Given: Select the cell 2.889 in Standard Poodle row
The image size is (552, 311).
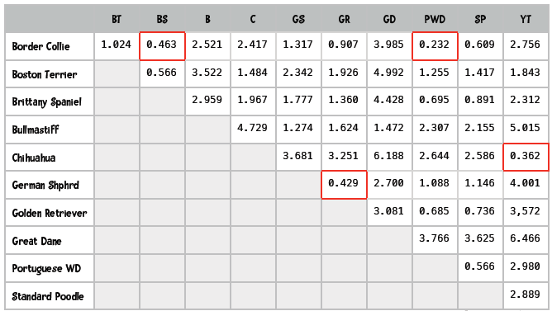Looking at the screenshot, I should (x=526, y=295).
